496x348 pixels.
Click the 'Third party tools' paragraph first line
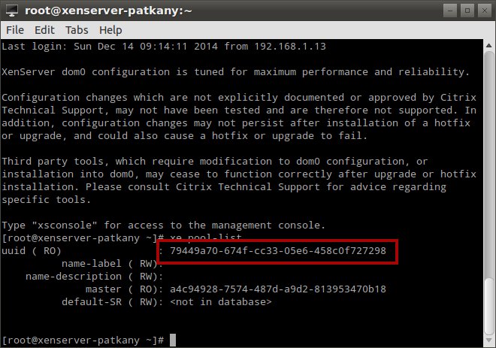coord(214,162)
